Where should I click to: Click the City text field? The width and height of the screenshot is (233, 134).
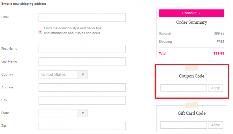point(82,100)
